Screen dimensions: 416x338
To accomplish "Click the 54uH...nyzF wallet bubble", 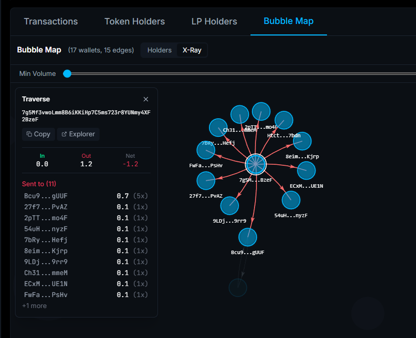I will point(291,200).
